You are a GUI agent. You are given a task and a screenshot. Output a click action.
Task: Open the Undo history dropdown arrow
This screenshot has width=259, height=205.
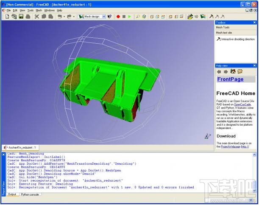(x=64, y=17)
